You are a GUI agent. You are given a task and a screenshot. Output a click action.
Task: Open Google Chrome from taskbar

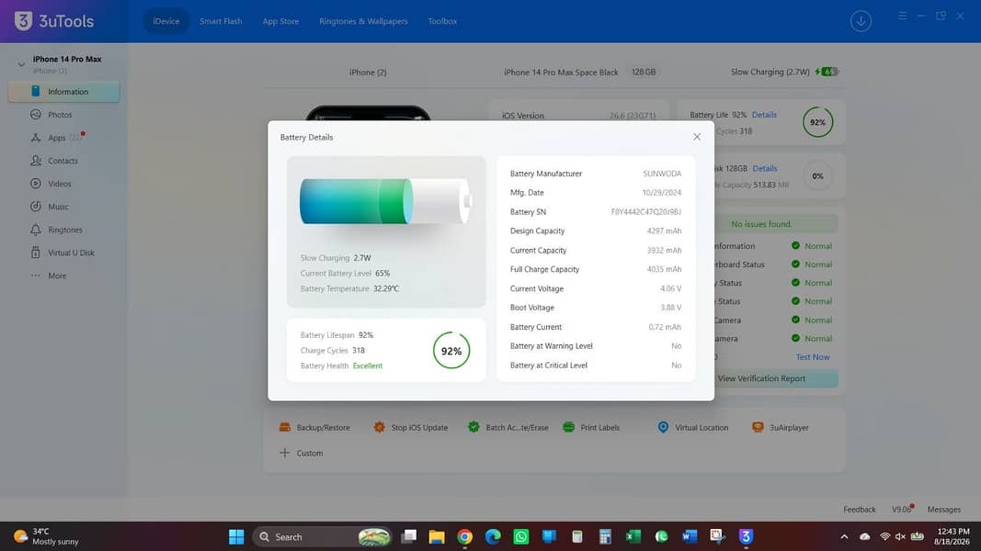[x=465, y=536]
